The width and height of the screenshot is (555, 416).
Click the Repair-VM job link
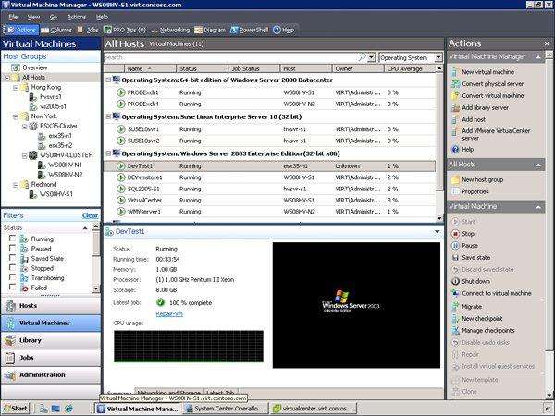(x=168, y=313)
